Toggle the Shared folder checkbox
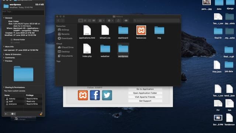 point(11,40)
